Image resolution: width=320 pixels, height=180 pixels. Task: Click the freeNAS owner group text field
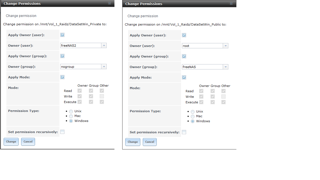click(x=202, y=67)
